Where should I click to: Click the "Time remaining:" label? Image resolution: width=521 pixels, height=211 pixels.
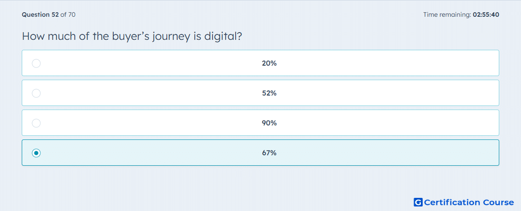click(x=447, y=14)
